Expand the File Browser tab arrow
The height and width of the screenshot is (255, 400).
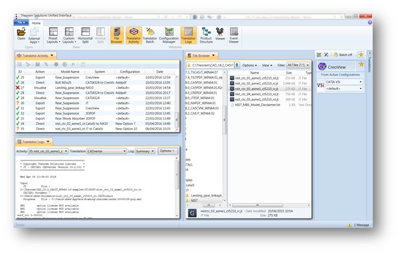[213, 55]
